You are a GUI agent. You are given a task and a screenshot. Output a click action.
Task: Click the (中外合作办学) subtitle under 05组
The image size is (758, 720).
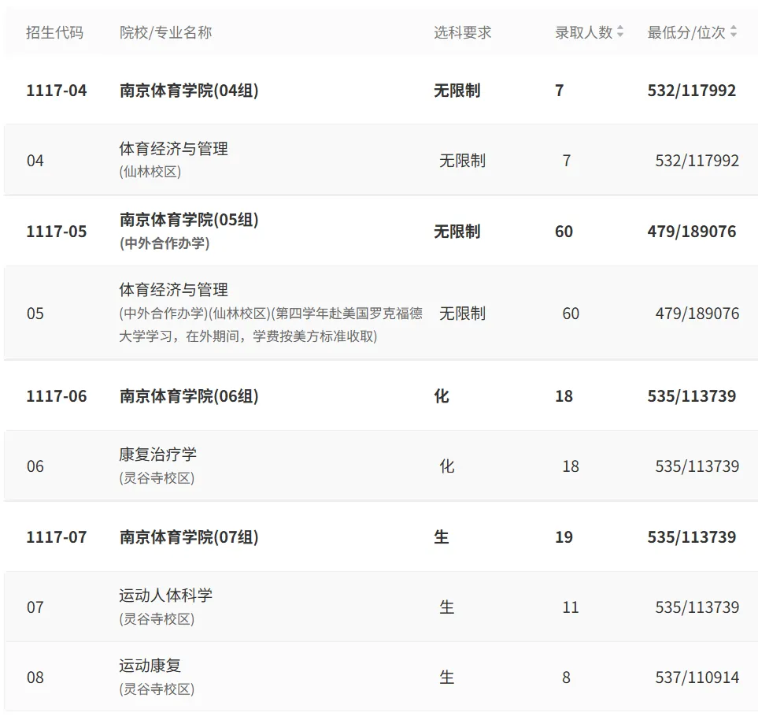click(x=165, y=243)
